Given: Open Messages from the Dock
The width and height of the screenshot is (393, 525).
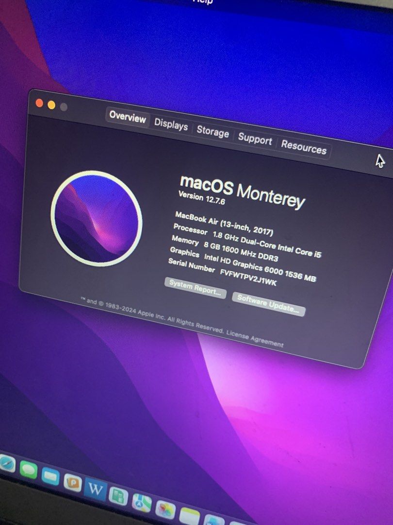Looking at the screenshot, I should tap(29, 470).
